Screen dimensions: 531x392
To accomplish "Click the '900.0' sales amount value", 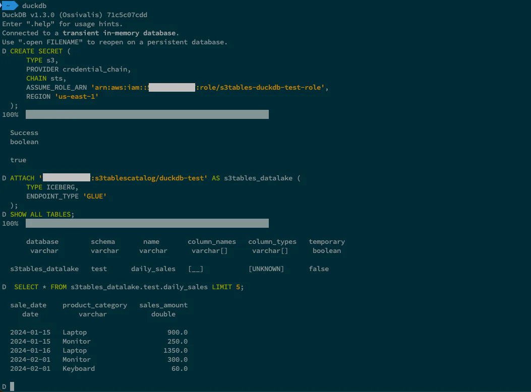I will click(x=178, y=333).
